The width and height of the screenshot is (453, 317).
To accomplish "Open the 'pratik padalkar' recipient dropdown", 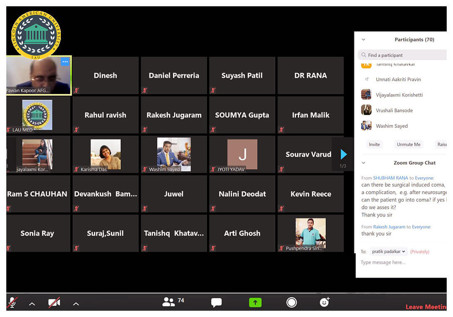I will point(388,252).
